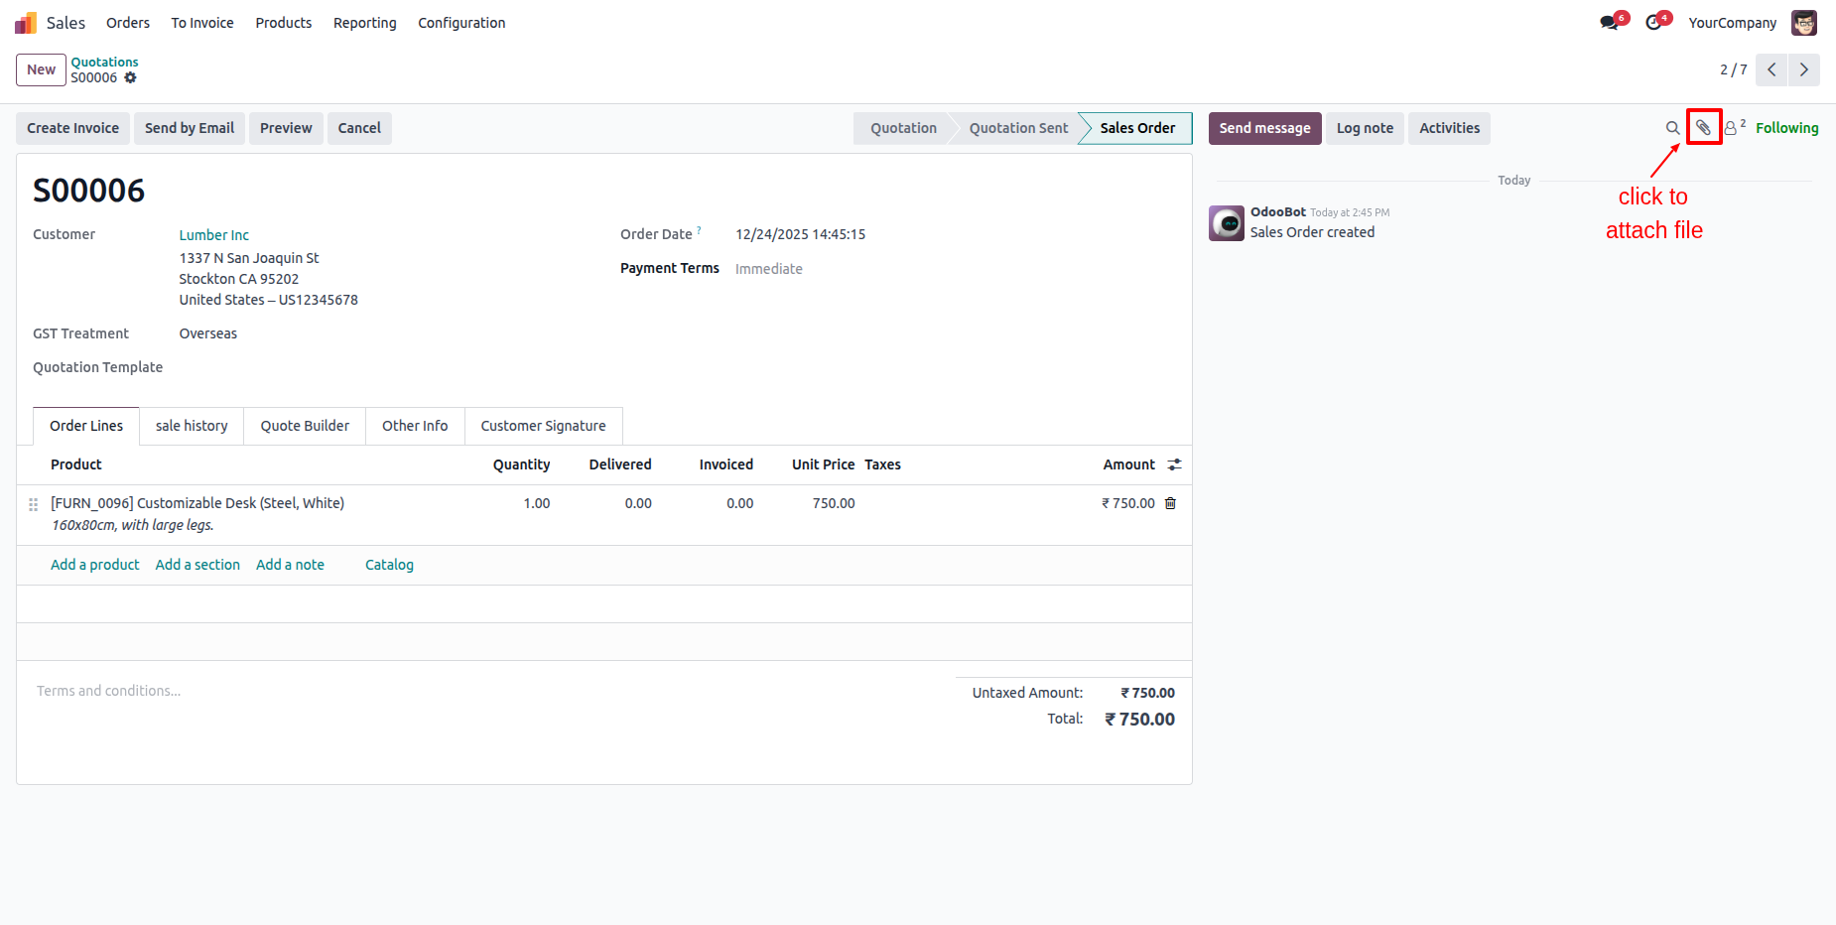Click Add a section link
1836x925 pixels.
pos(197,565)
